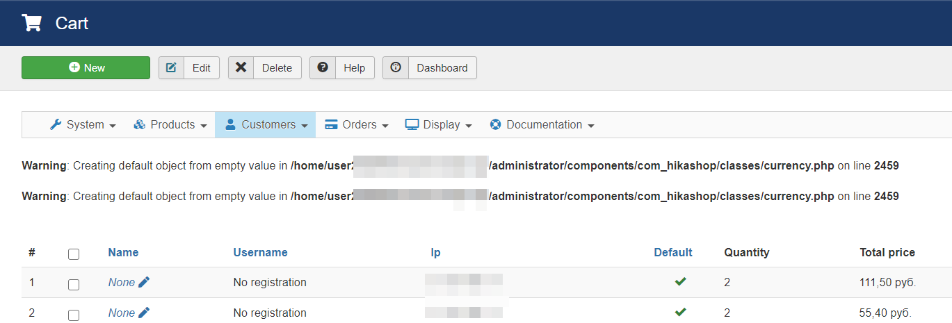Sort the table by Username column

[x=260, y=253]
